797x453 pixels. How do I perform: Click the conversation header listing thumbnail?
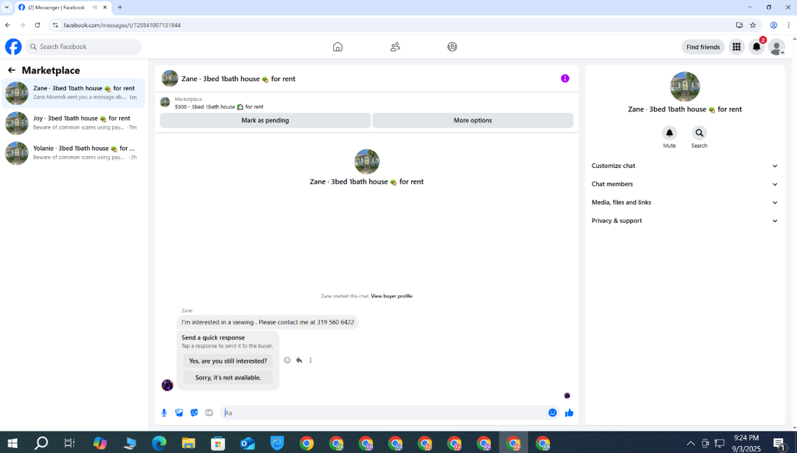[169, 78]
